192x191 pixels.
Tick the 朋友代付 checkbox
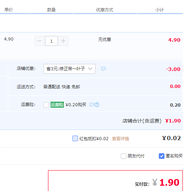[124, 156]
